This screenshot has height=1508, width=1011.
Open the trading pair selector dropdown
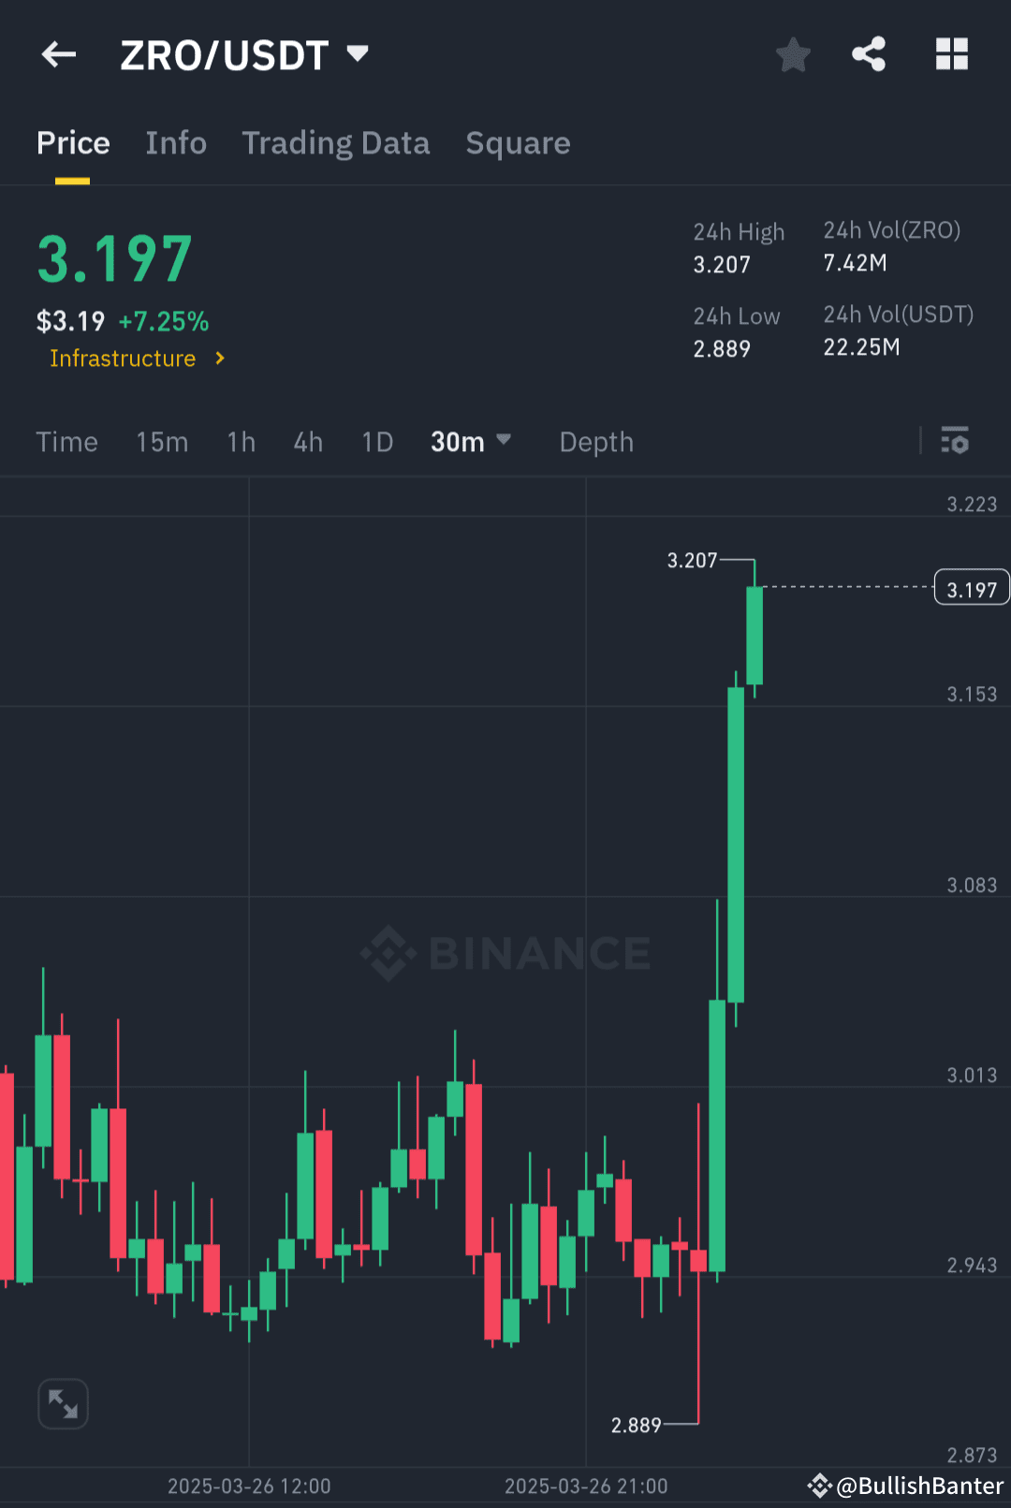[358, 54]
